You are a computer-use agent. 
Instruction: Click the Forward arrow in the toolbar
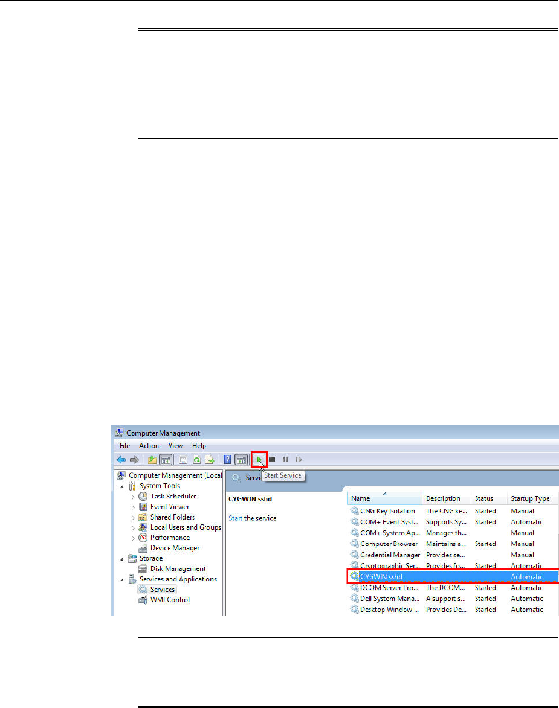point(134,460)
